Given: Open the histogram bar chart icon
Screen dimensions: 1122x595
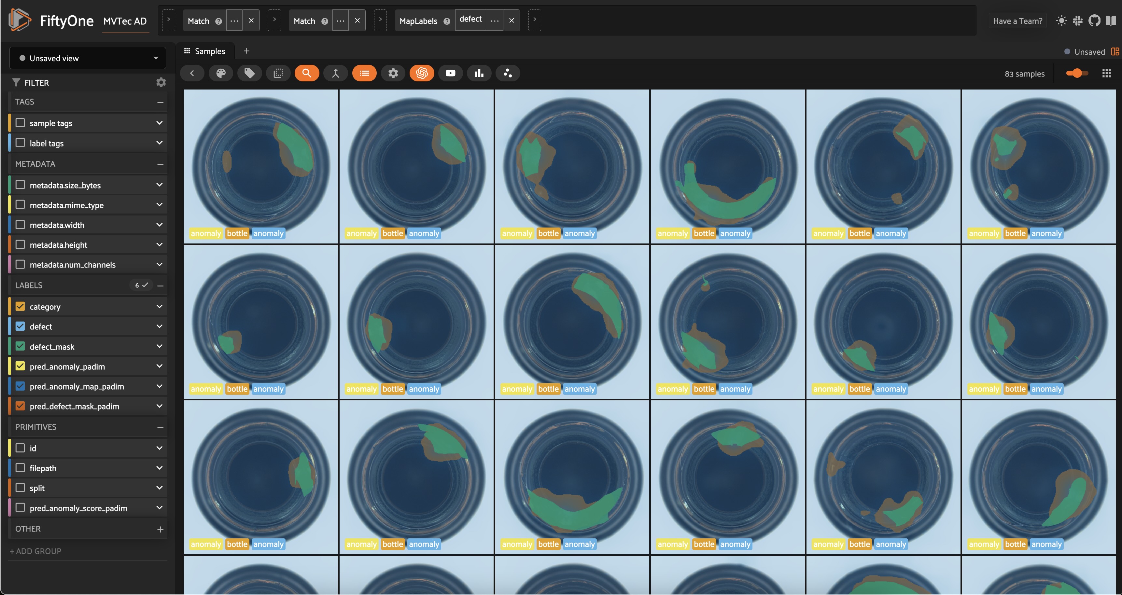Looking at the screenshot, I should coord(479,73).
